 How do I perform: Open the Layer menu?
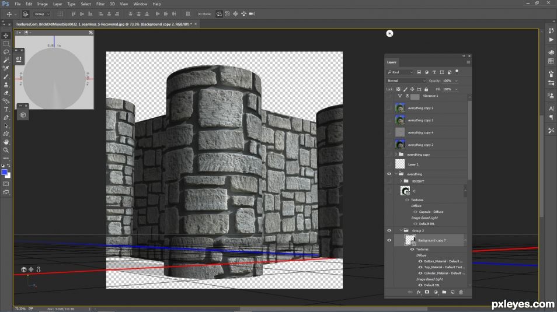point(58,4)
